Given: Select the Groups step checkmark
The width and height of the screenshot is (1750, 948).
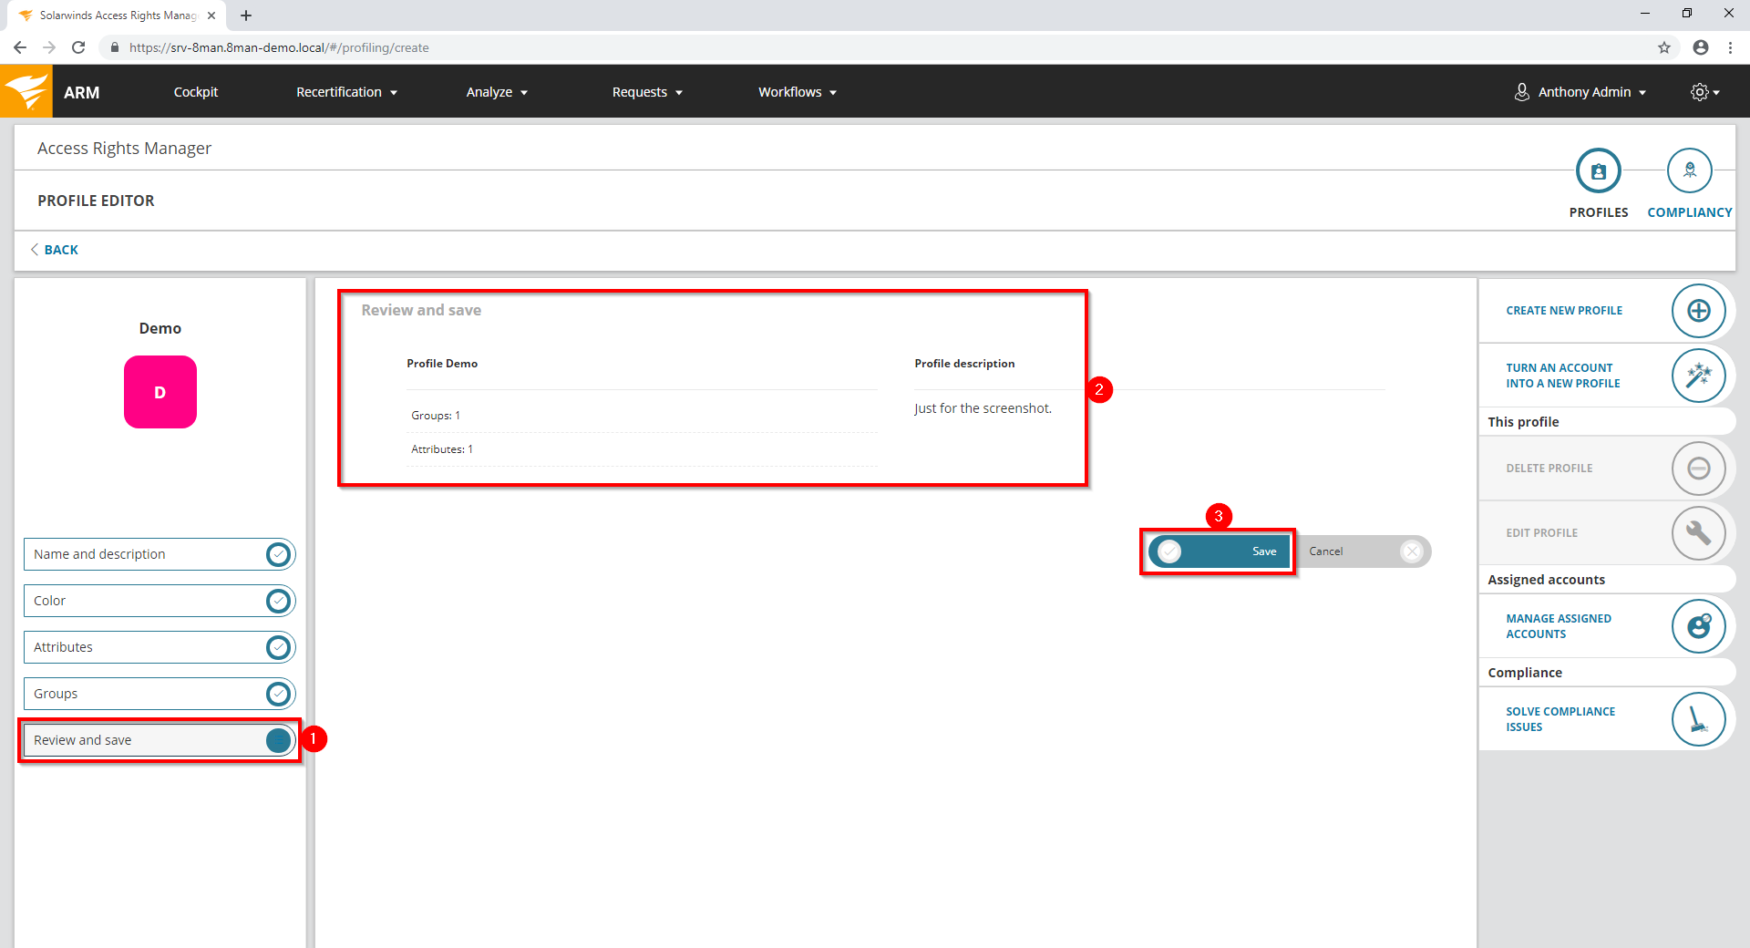Looking at the screenshot, I should 278,694.
